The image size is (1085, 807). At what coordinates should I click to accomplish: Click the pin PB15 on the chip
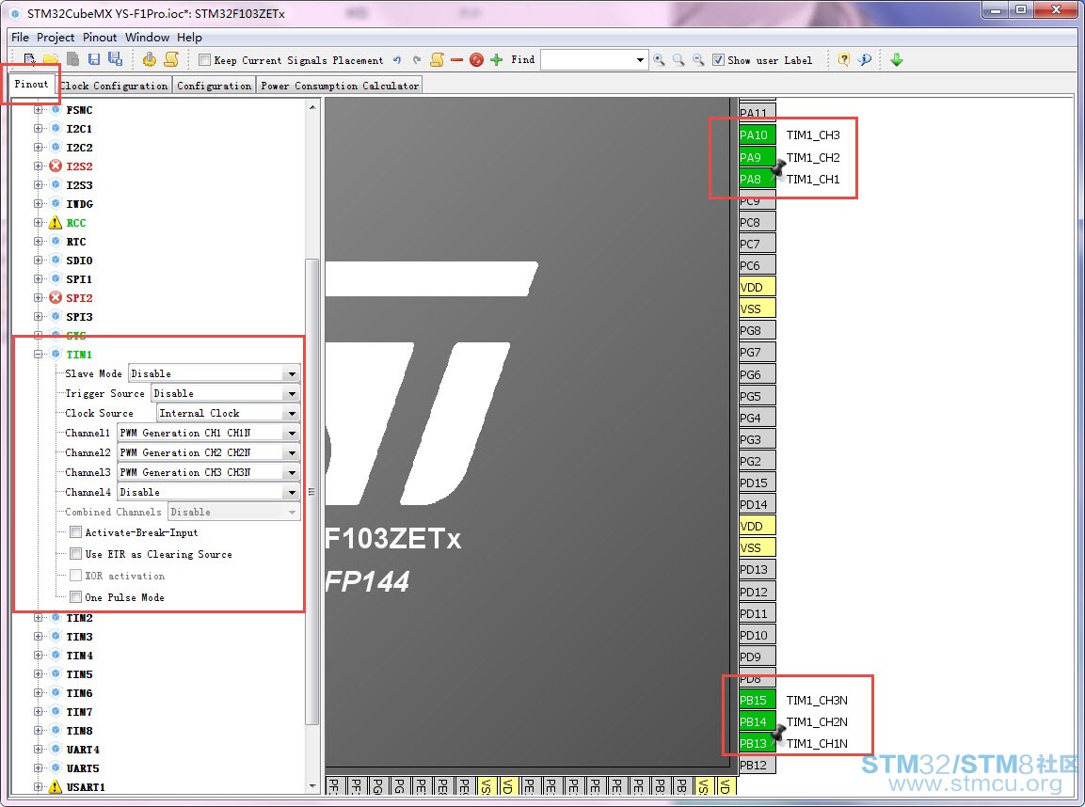(757, 701)
